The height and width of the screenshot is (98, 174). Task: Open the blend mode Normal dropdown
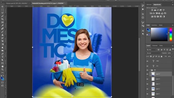pos(154,53)
